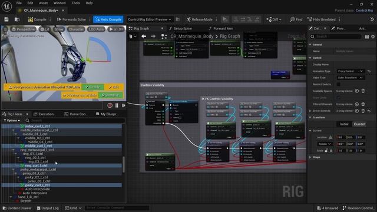Toggle Hide Unrelated nodes
Viewport: 377px width, 212px height.
[322, 19]
